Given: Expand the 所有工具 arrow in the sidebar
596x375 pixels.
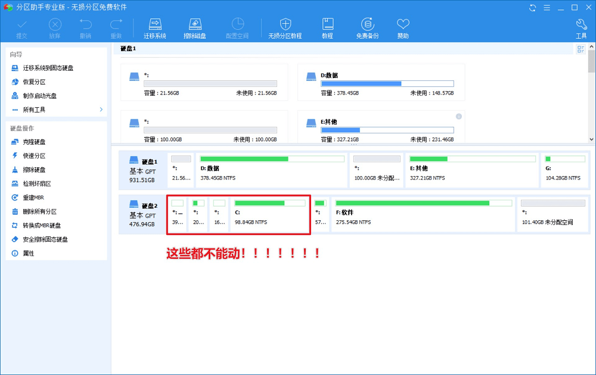Looking at the screenshot, I should 101,110.
